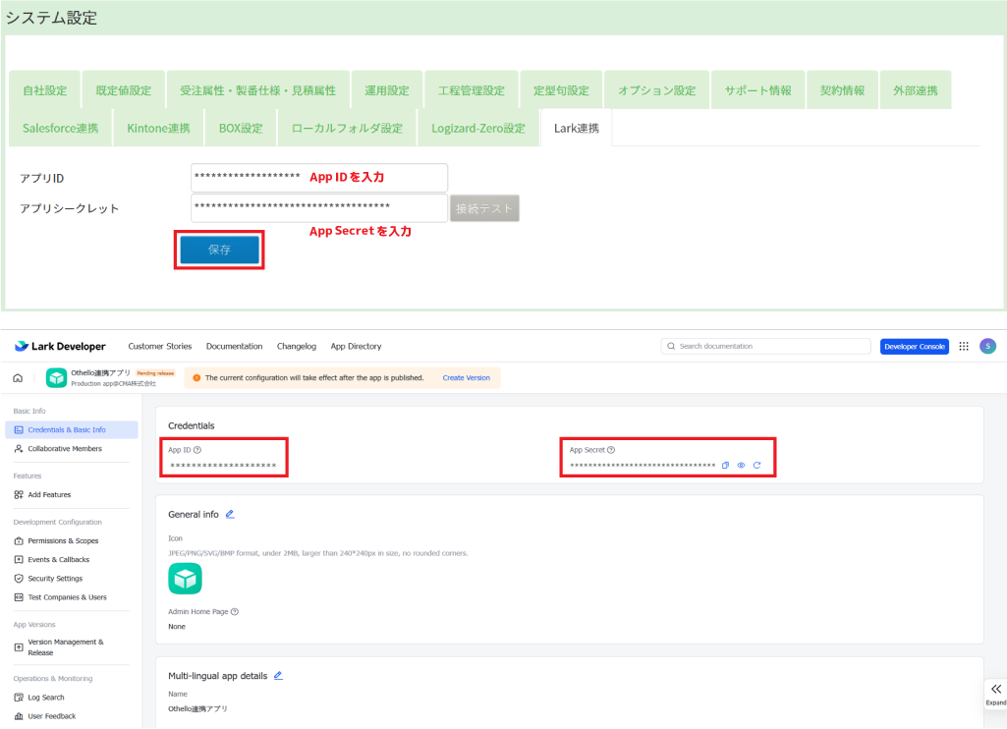The height and width of the screenshot is (729, 1007).
Task: Copy the App Secret with copy icon
Action: click(x=725, y=465)
